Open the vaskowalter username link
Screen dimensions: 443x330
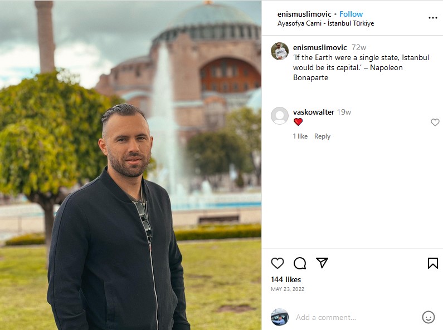314,112
